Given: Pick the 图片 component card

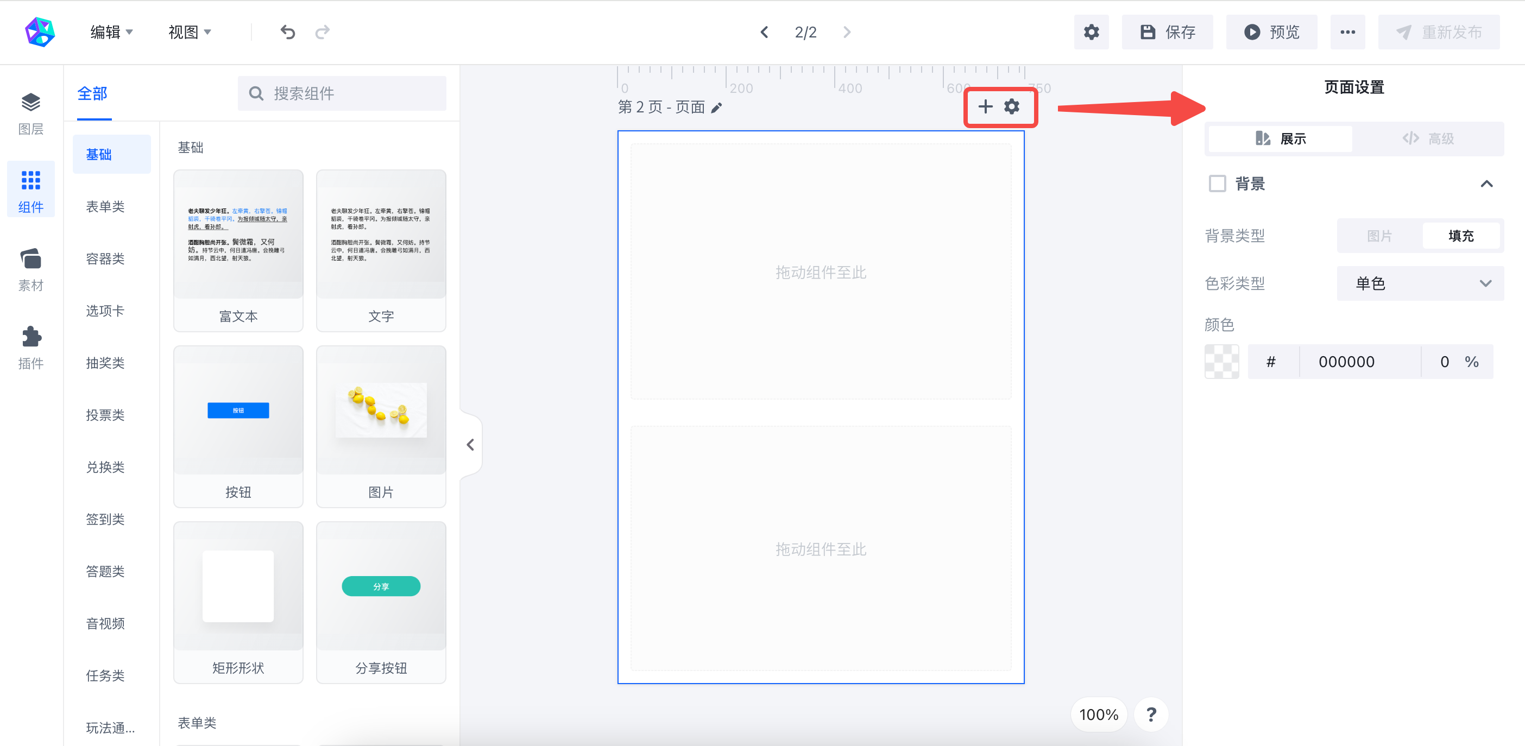Looking at the screenshot, I should click(x=381, y=427).
